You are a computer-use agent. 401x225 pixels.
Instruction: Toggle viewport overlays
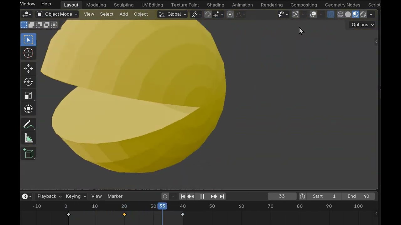tap(313, 14)
